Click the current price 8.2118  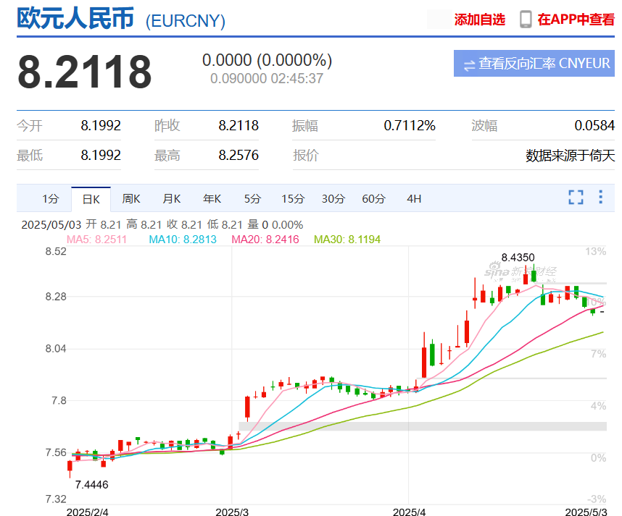tap(85, 72)
